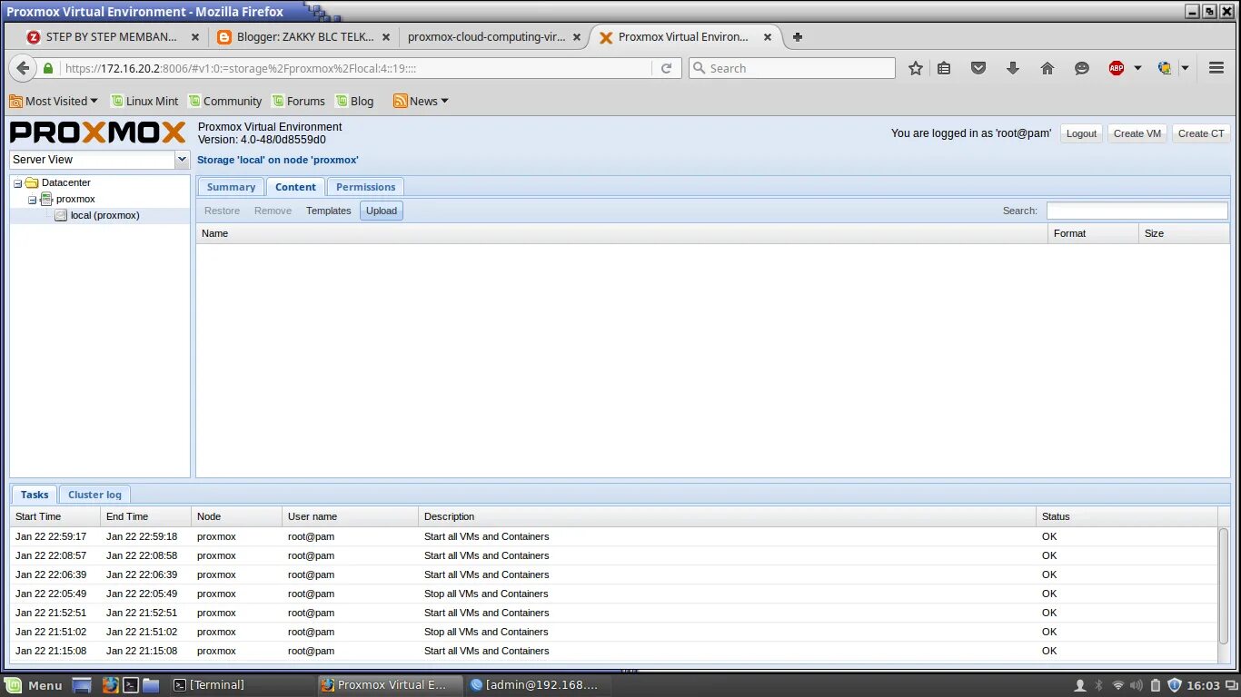Close the Proxmox Virtual Environment tab
Image resolution: width=1241 pixels, height=697 pixels.
(x=768, y=37)
